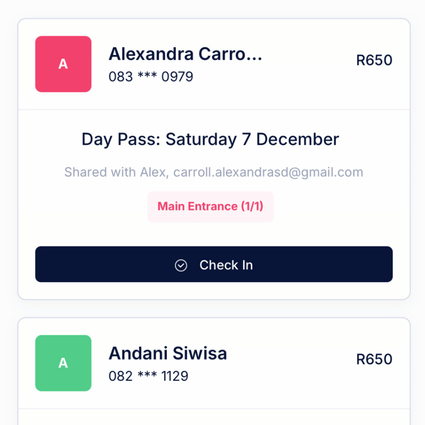Open the Andani Siwisa guest name

(168, 353)
